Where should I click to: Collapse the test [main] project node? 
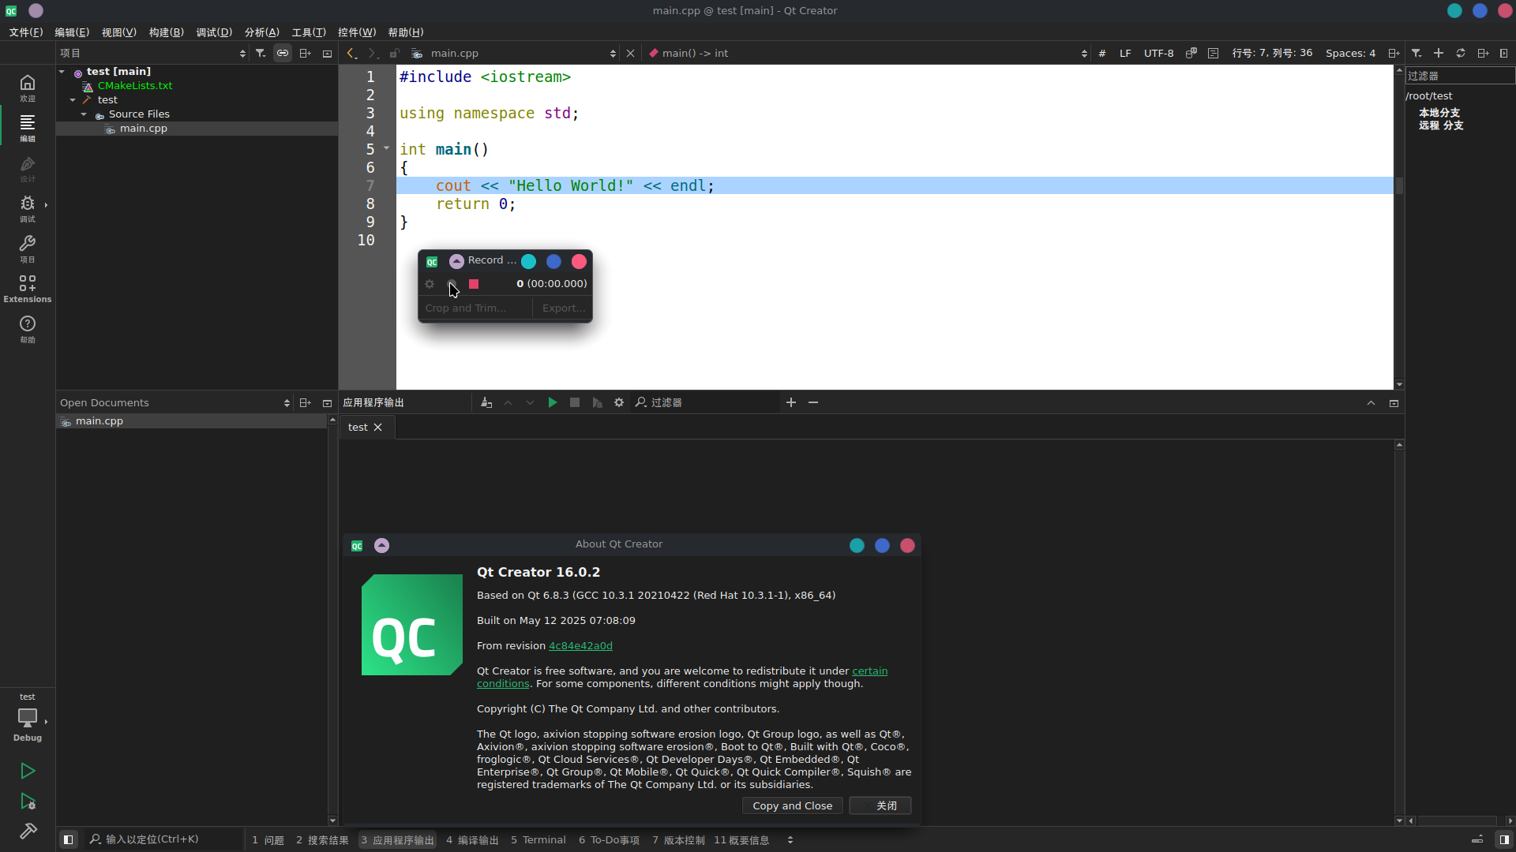coord(62,72)
